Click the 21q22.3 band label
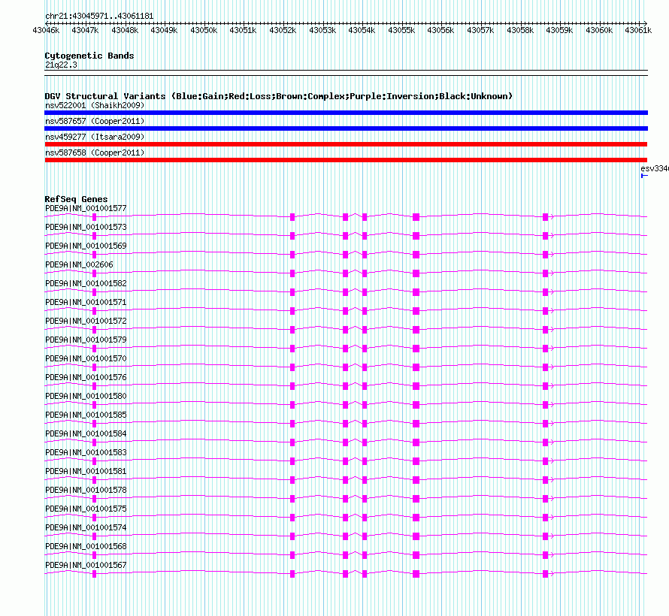 (x=61, y=65)
